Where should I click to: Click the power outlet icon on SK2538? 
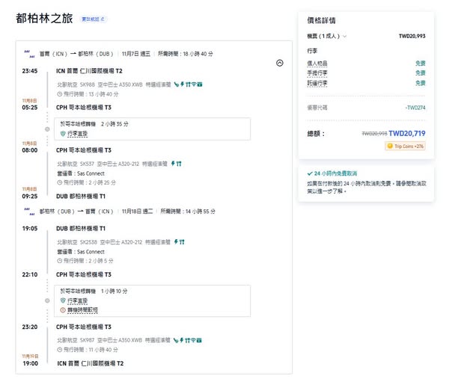[174, 242]
